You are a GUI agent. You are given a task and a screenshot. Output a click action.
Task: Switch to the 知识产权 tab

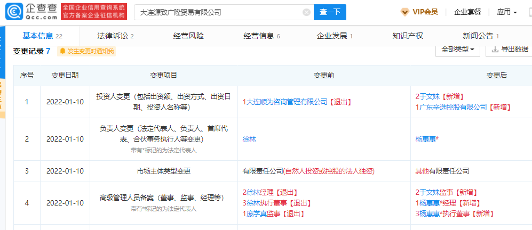coord(408,36)
